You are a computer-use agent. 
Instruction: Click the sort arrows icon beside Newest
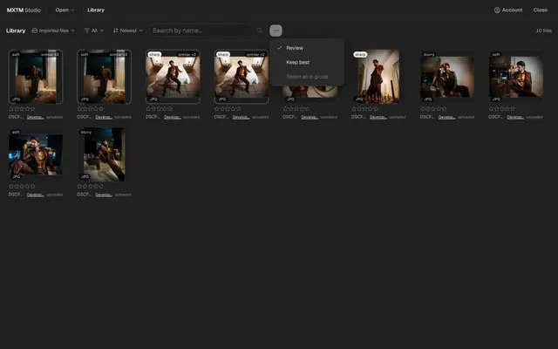tap(115, 31)
